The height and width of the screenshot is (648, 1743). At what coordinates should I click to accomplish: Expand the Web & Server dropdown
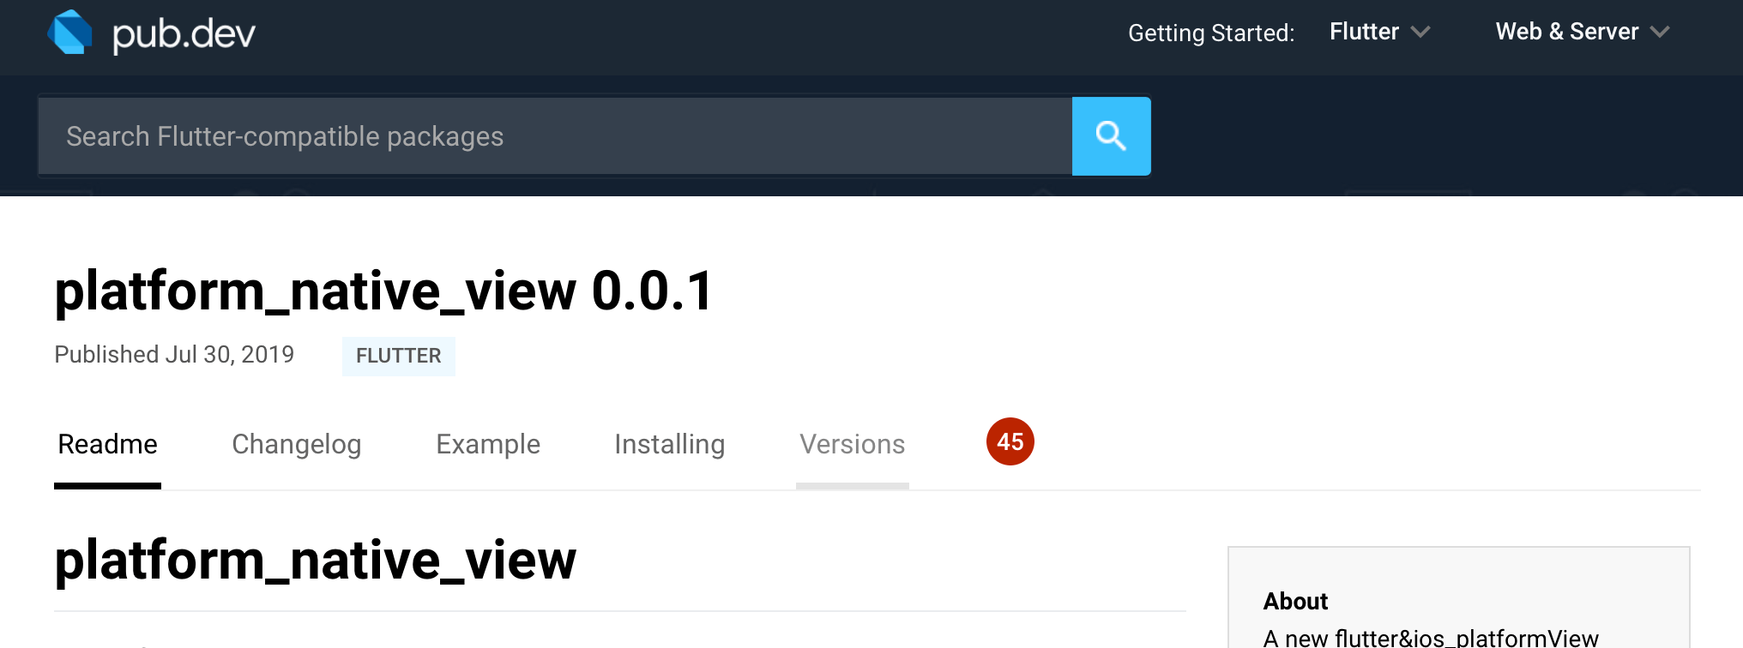pos(1582,32)
